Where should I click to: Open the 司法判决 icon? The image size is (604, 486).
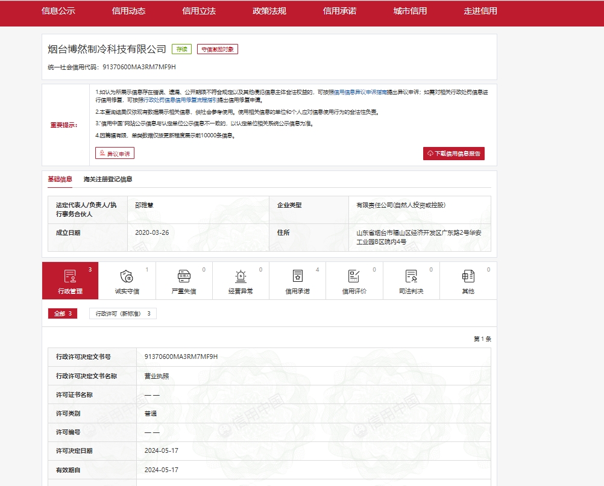pos(411,276)
